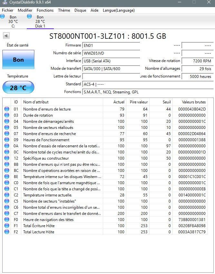
Task: Select the Disk 1 drive tab
Action: click(x=40, y=21)
